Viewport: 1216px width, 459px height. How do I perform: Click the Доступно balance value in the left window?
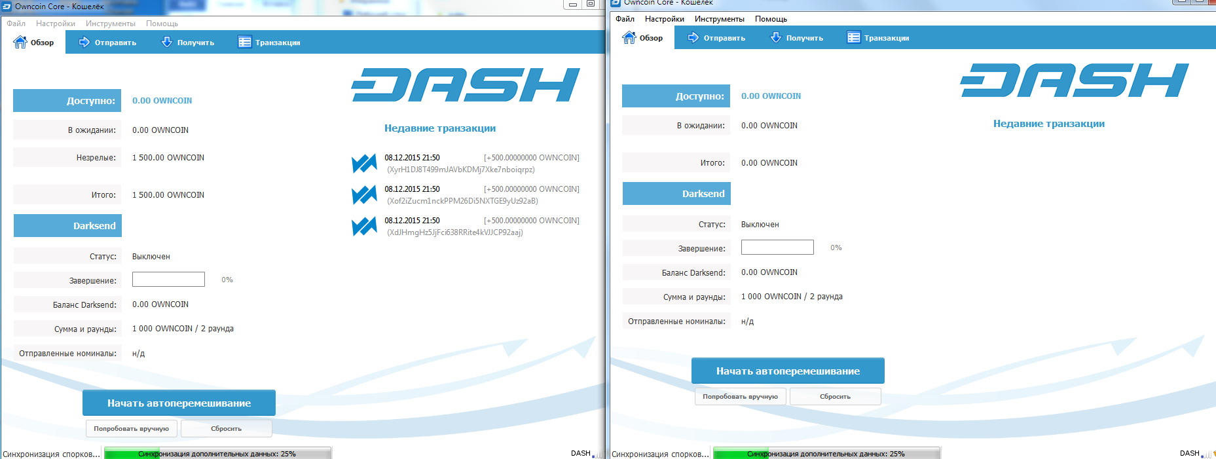[162, 101]
